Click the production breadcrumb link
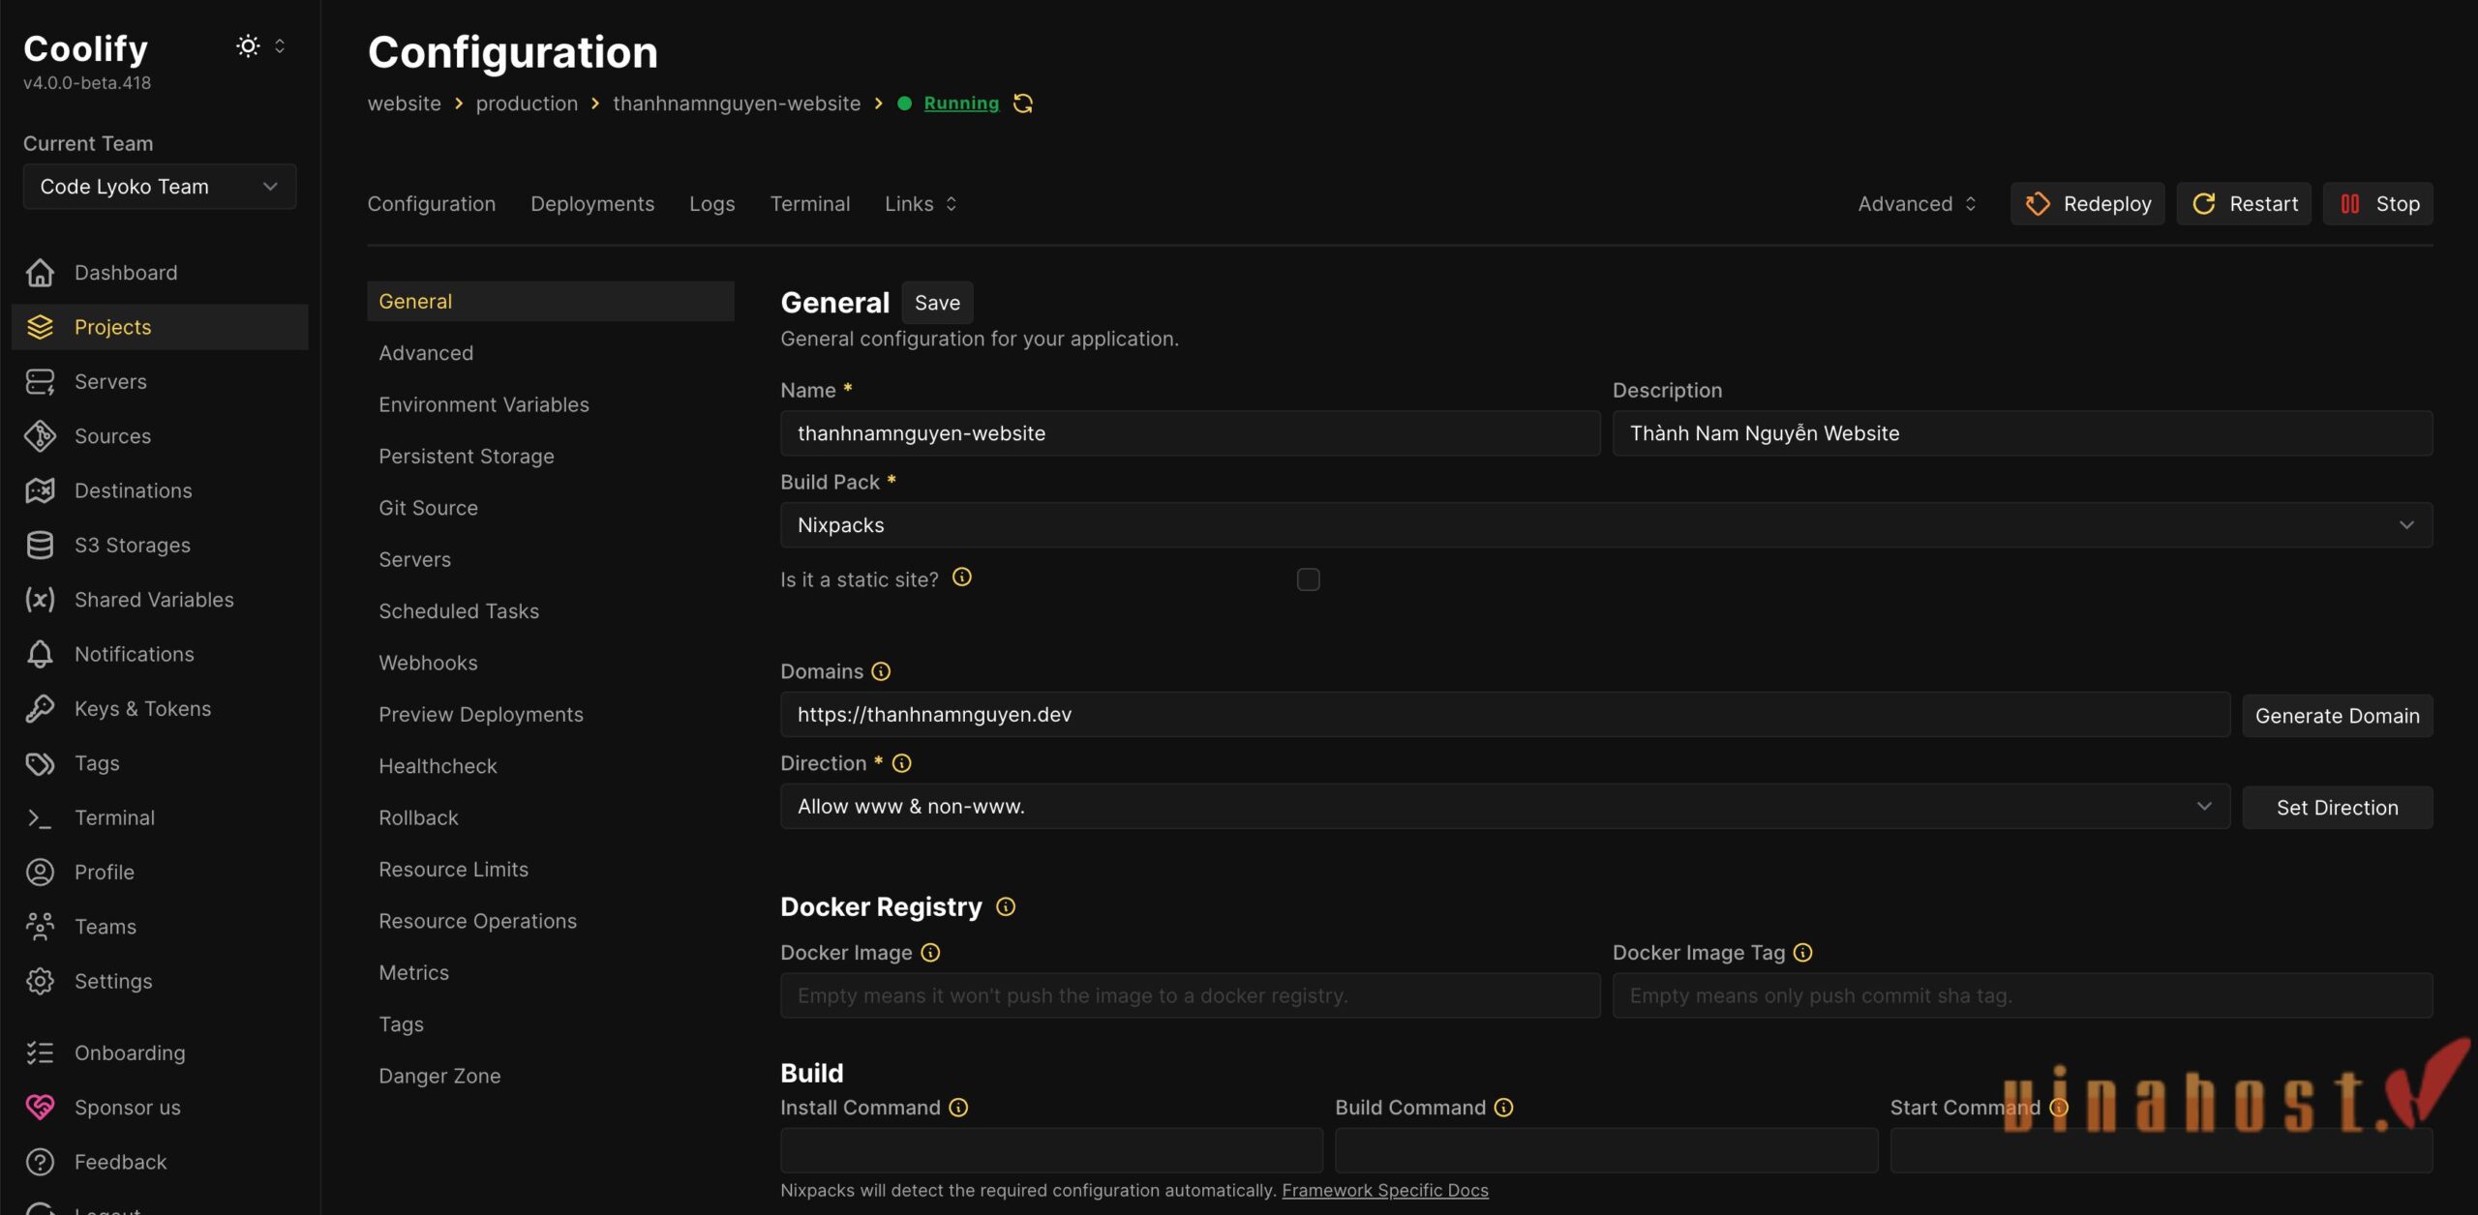This screenshot has width=2478, height=1215. 527,104
